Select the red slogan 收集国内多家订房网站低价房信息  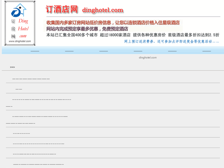tap(113, 23)
